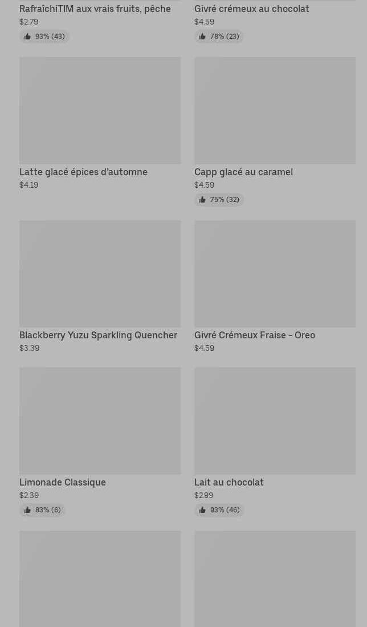Select Givré crémeux au chocolat title
The width and height of the screenshot is (367, 627).
[251, 9]
